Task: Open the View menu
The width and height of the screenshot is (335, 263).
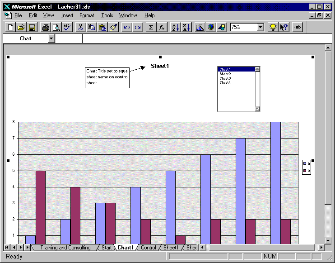Action: [x=48, y=15]
